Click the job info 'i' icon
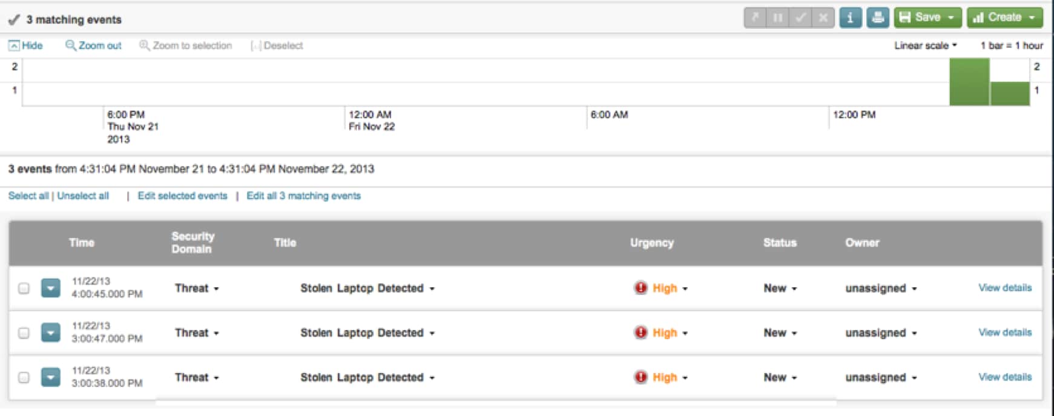 pyautogui.click(x=850, y=18)
